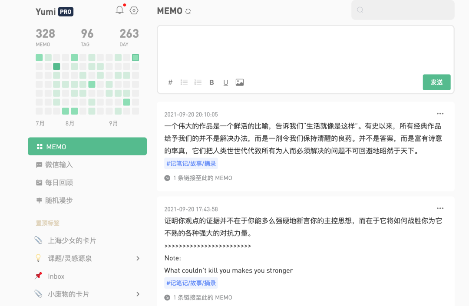Insert numbered list in editor

(x=198, y=82)
